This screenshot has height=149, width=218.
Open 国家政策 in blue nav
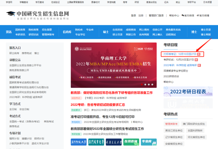coord(20,30)
